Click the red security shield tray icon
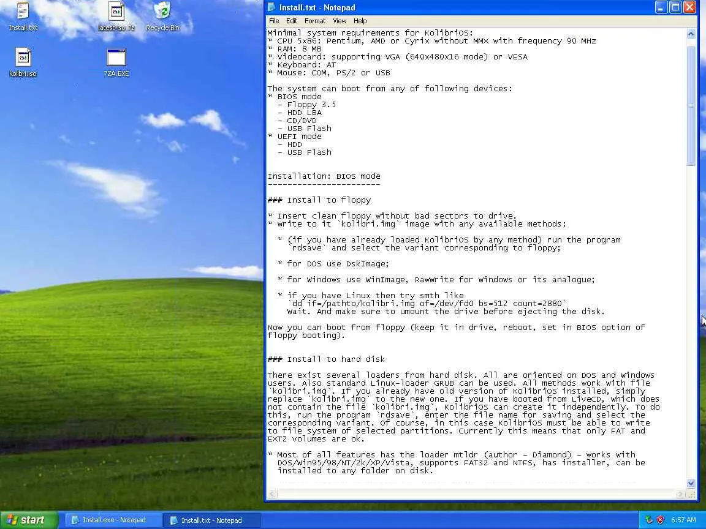The width and height of the screenshot is (706, 529). click(x=660, y=520)
